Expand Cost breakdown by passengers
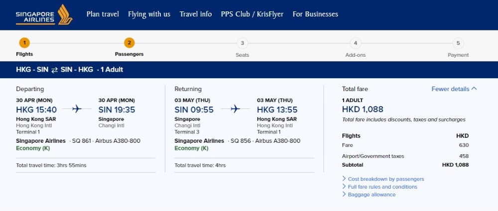 pyautogui.click(x=386, y=179)
